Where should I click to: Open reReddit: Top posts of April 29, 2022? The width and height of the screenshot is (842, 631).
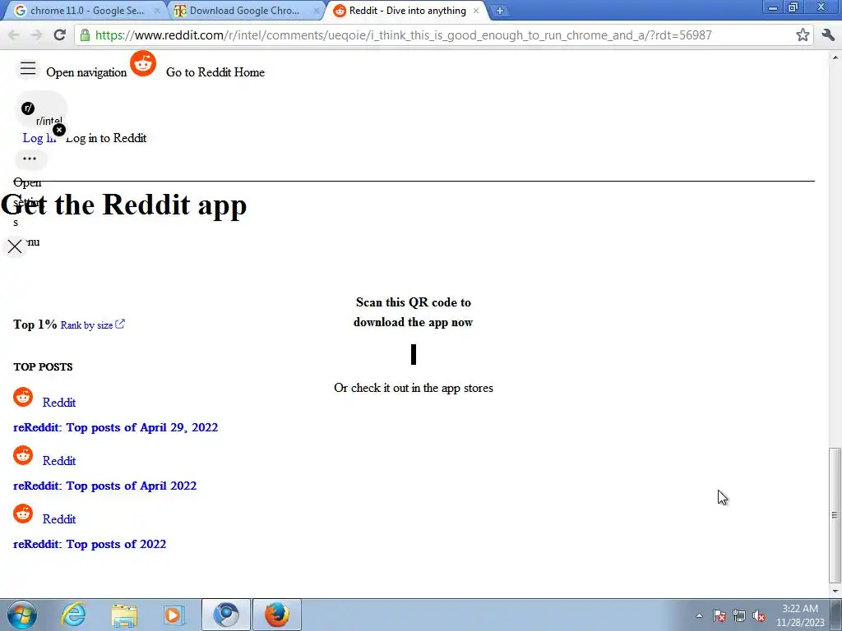(x=115, y=427)
